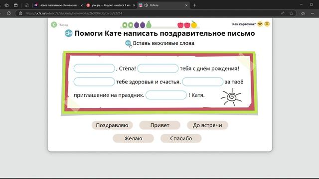The width and height of the screenshot is (319, 179).
Task: Click the heading 'Помоги Кате написать поздравительное письмо'
Action: 165,33
